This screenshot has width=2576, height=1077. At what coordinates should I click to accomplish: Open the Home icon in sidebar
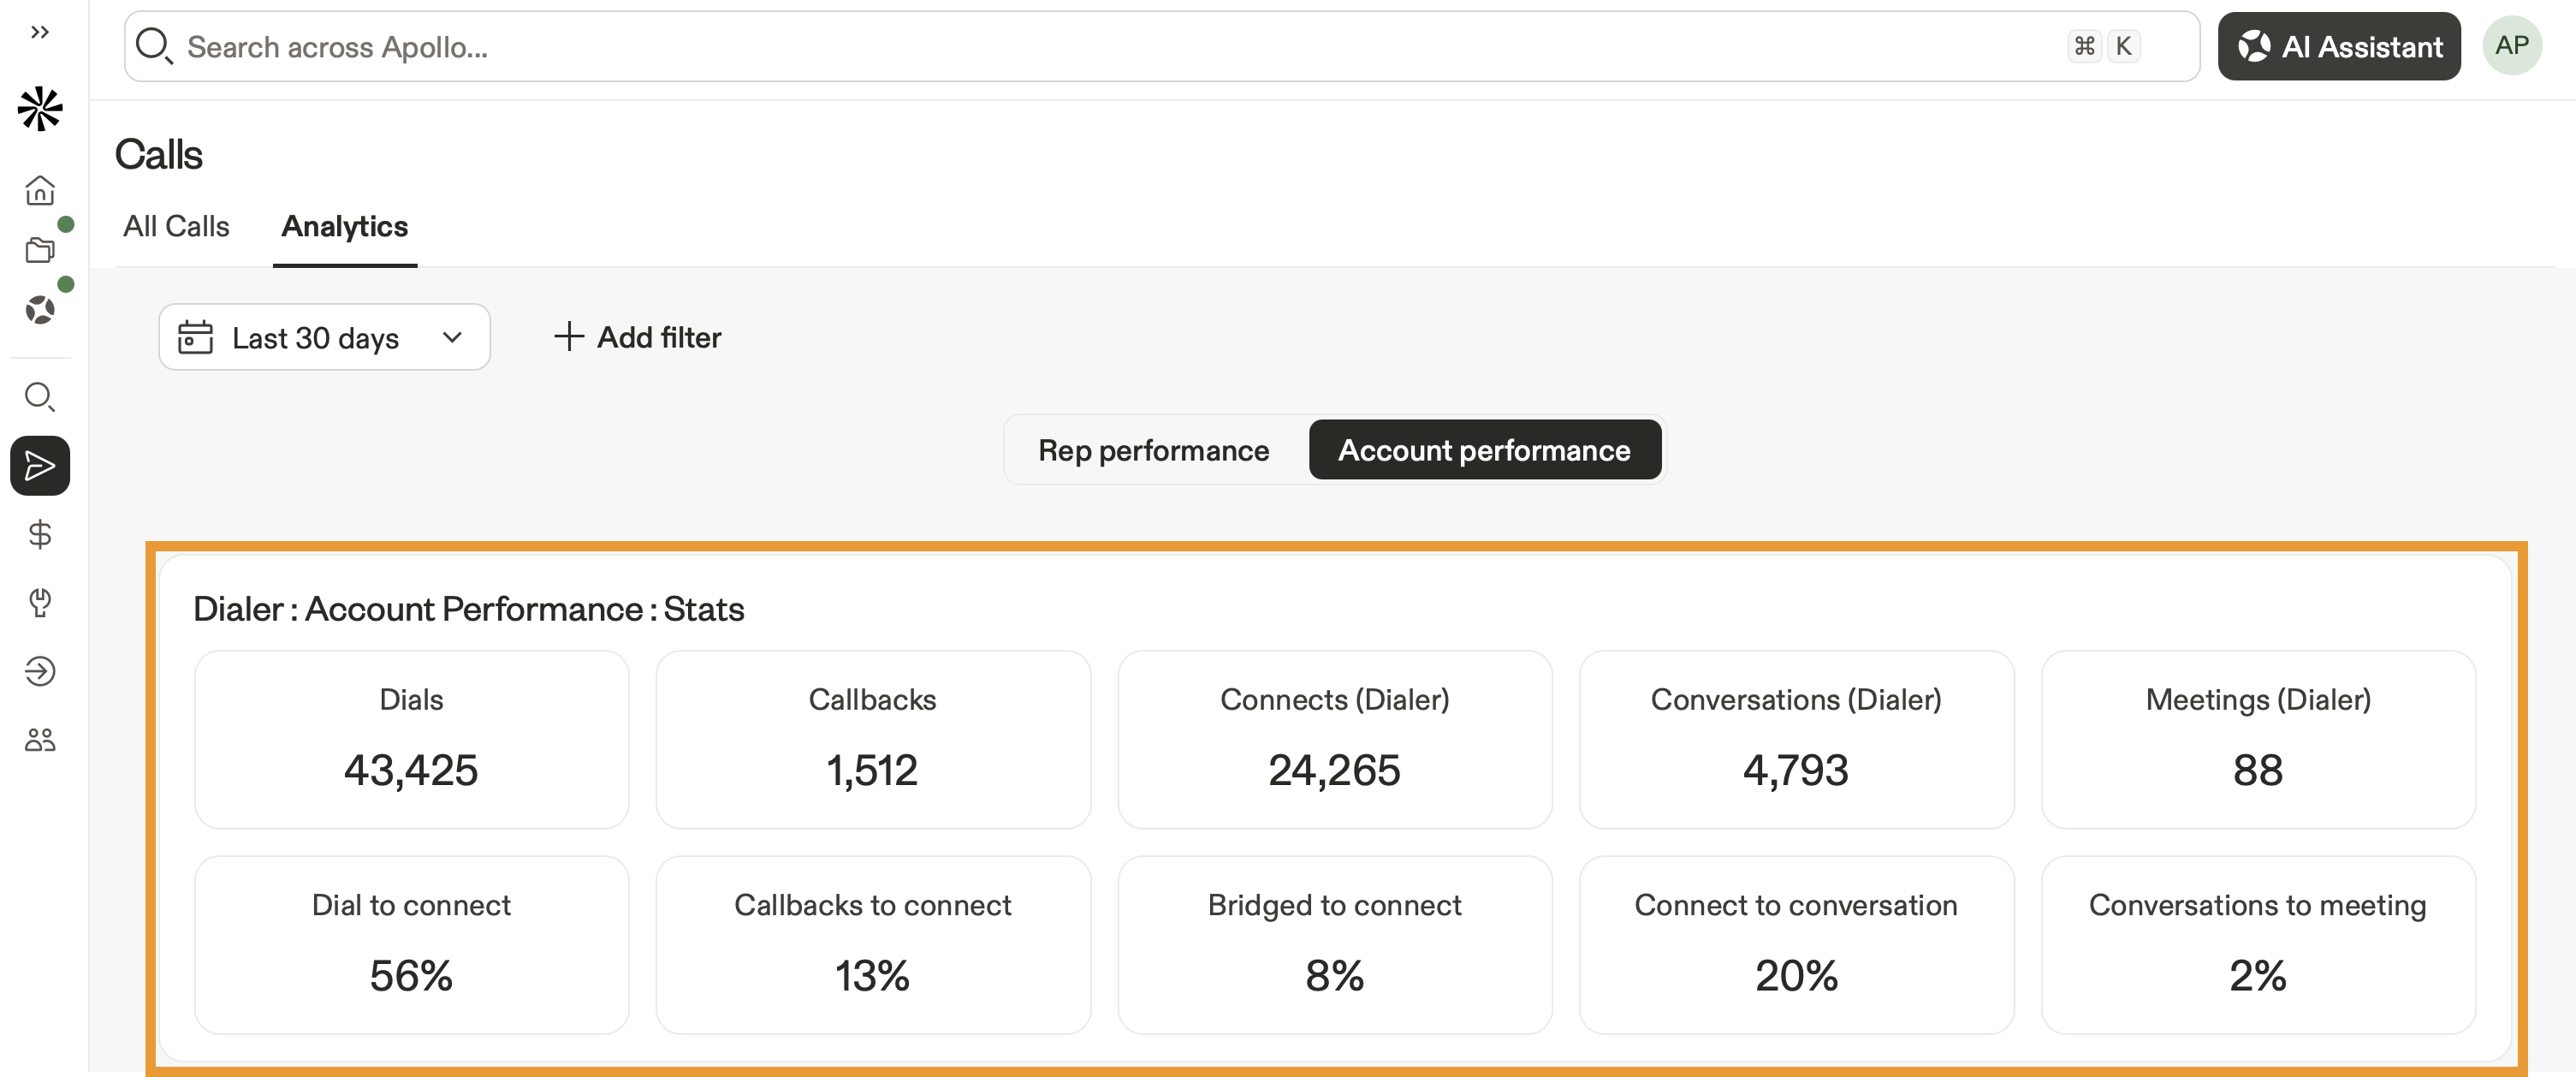click(x=40, y=190)
